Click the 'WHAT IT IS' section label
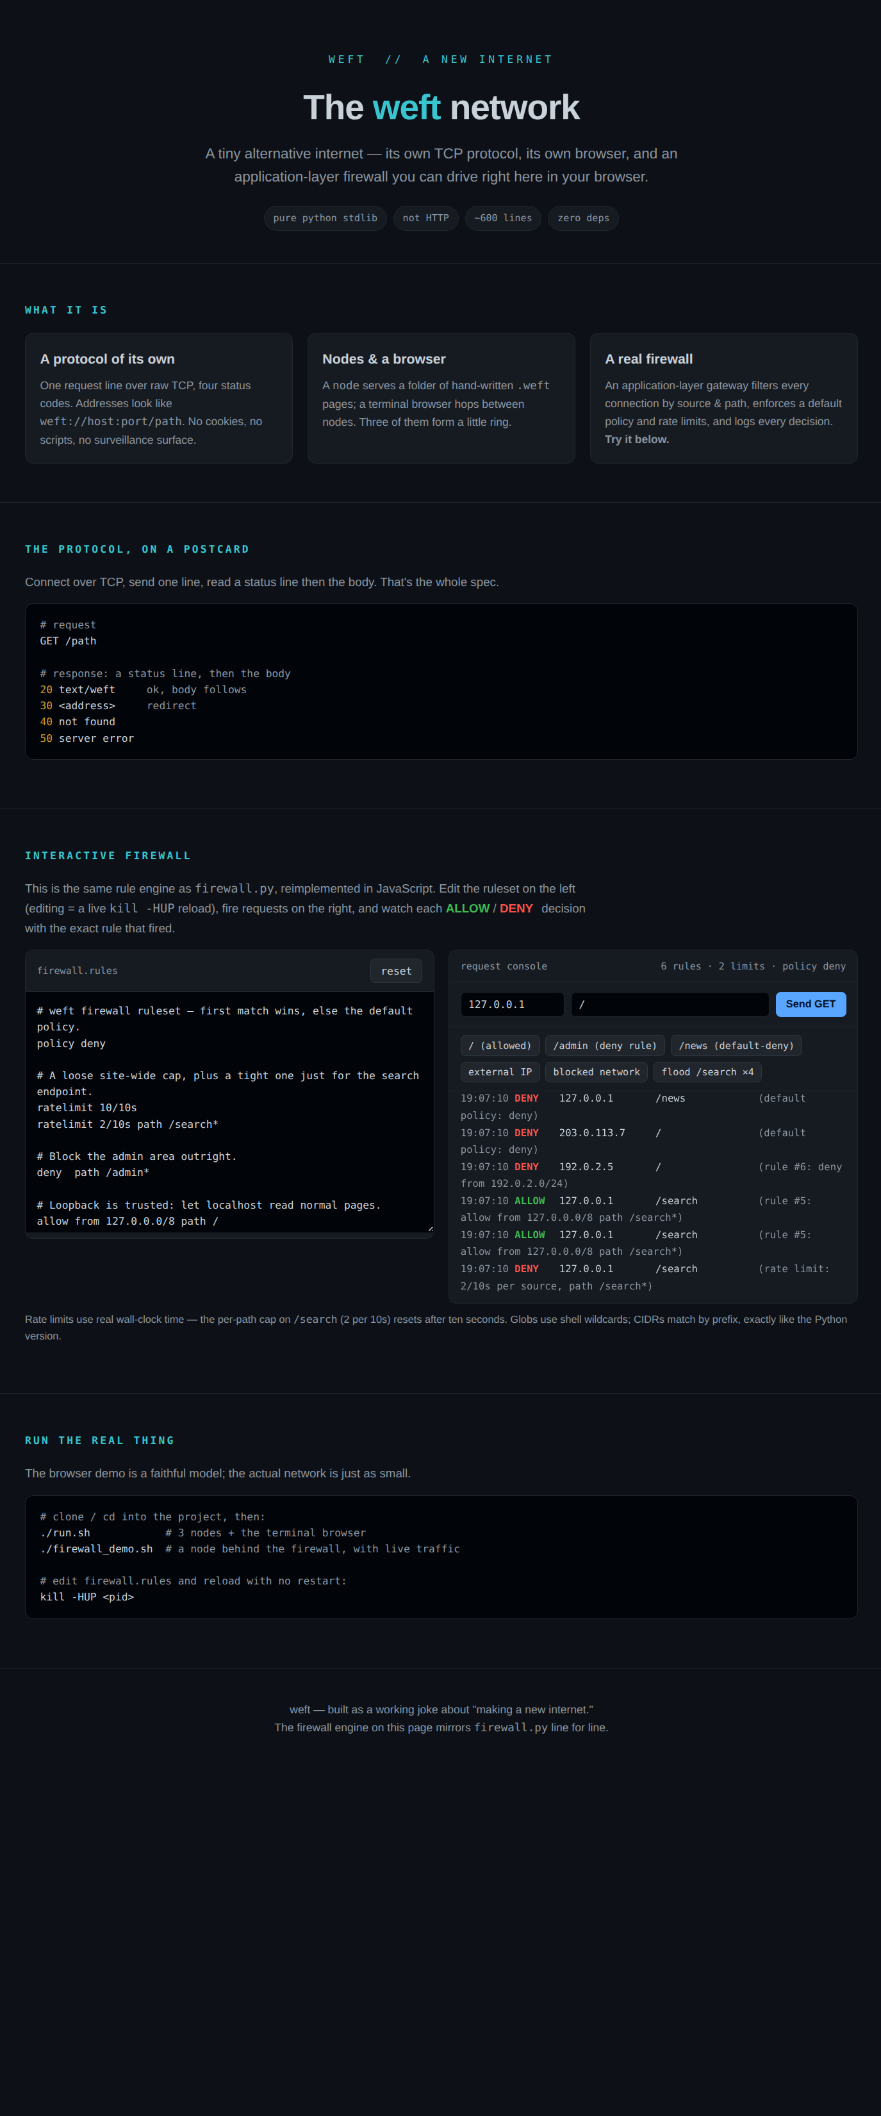Viewport: 881px width, 2116px height. [x=66, y=310]
